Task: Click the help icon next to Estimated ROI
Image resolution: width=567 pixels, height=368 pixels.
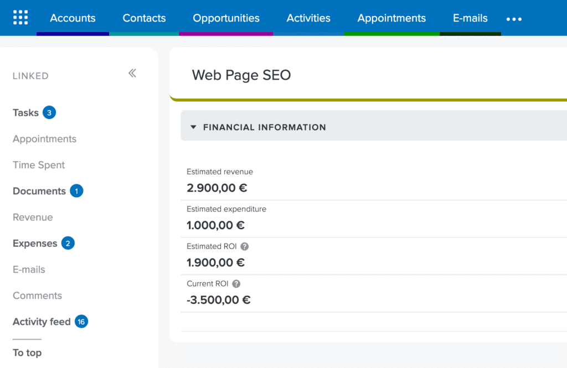Action: pyautogui.click(x=245, y=246)
